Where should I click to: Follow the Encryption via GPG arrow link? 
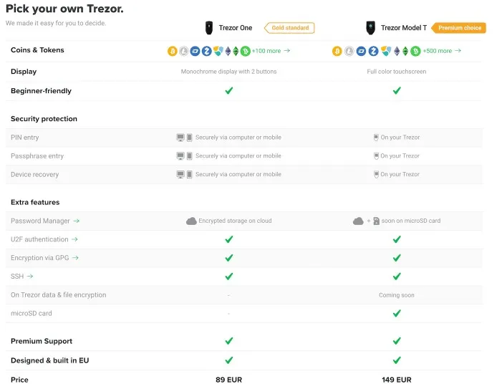point(75,258)
